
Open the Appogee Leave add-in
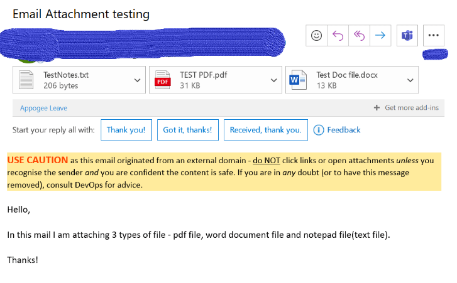[43, 108]
